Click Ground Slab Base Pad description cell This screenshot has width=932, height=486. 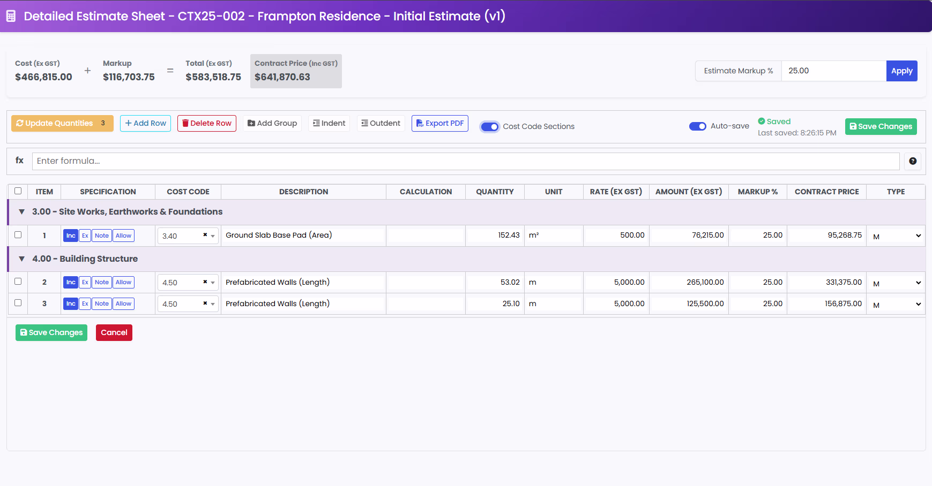[x=303, y=235]
